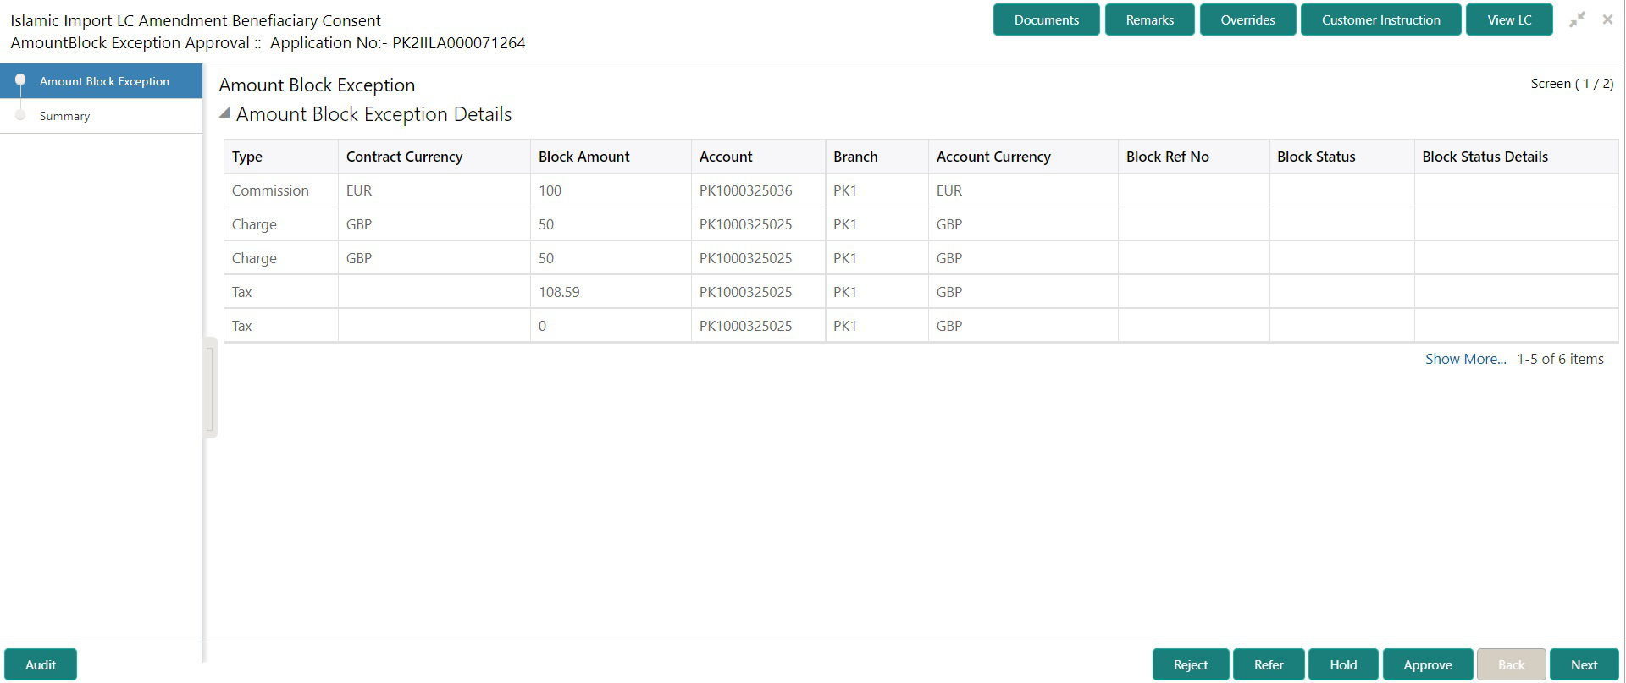Open Customer Instruction details
The image size is (1626, 683).
(x=1380, y=20)
